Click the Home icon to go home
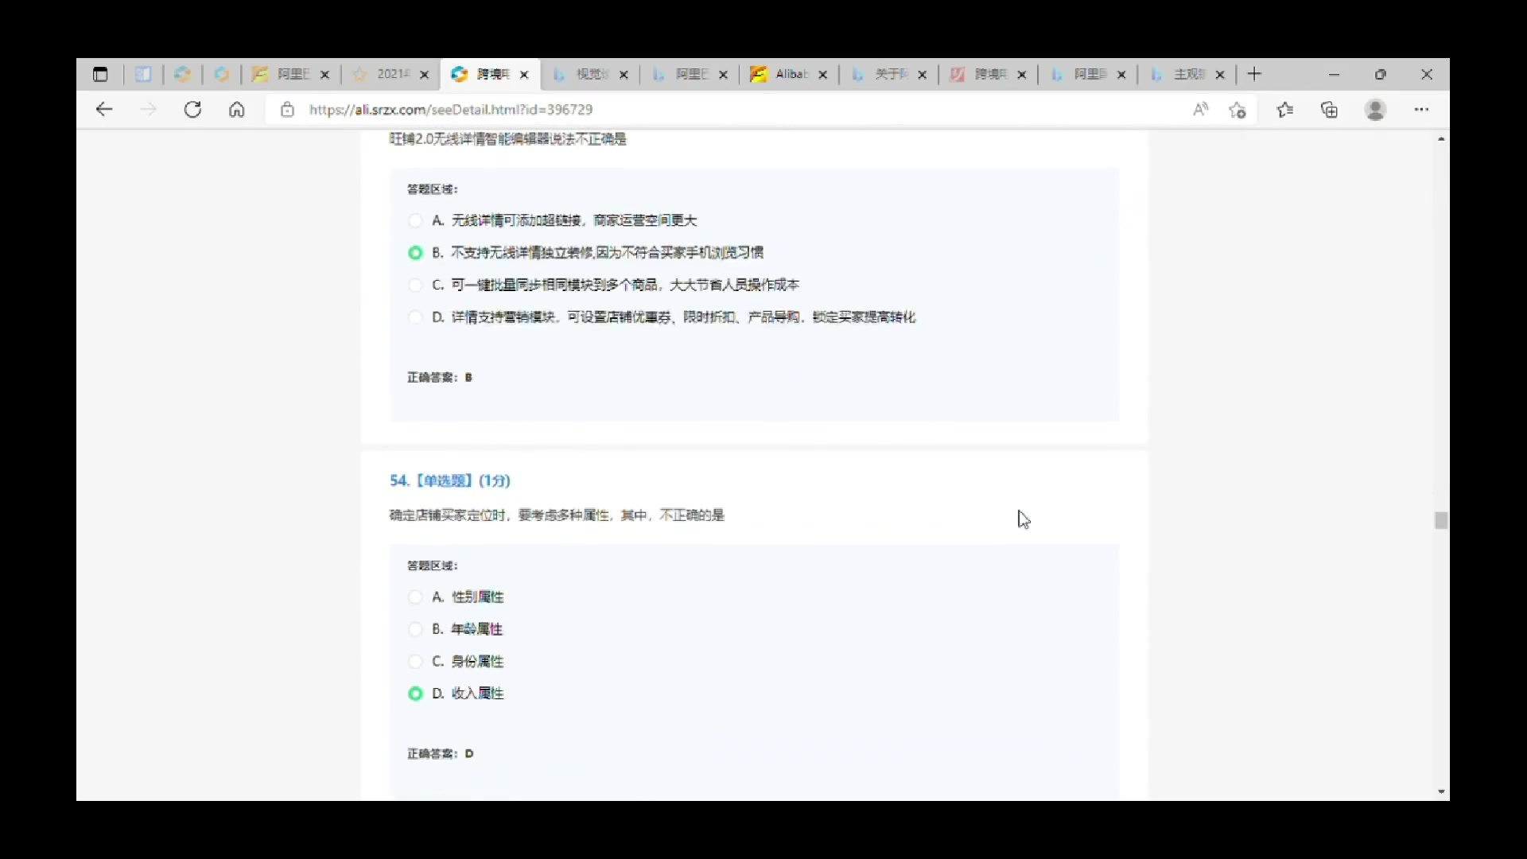The height and width of the screenshot is (859, 1527). [236, 110]
